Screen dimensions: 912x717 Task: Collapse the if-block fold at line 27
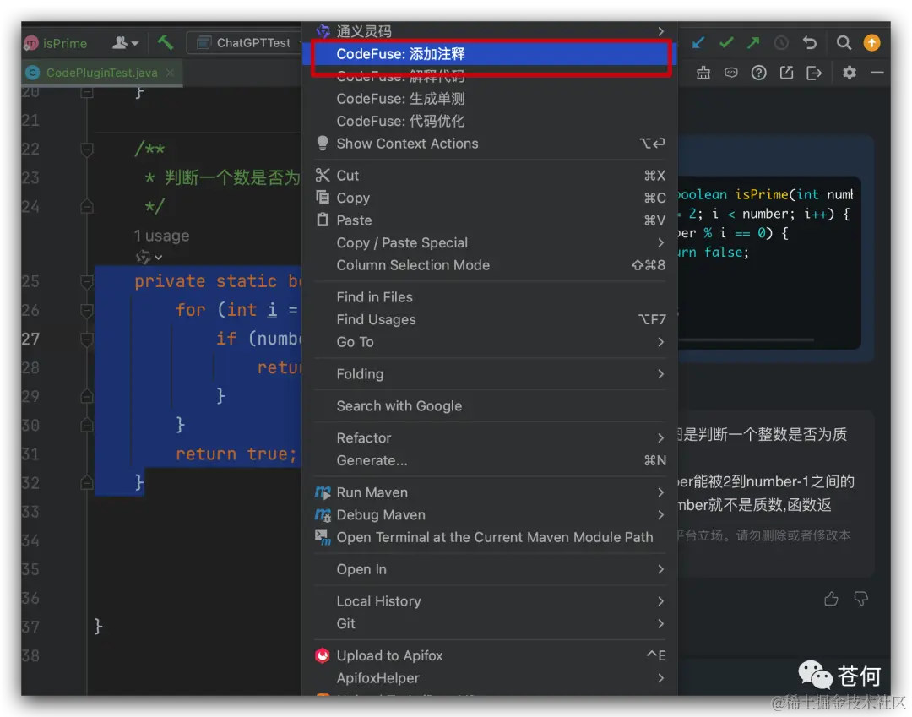(x=87, y=339)
